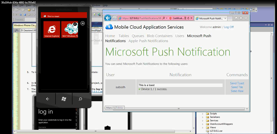The image size is (277, 134).
Task: Expand the Scripts folder in Solution Explorer
Action: [203, 114]
